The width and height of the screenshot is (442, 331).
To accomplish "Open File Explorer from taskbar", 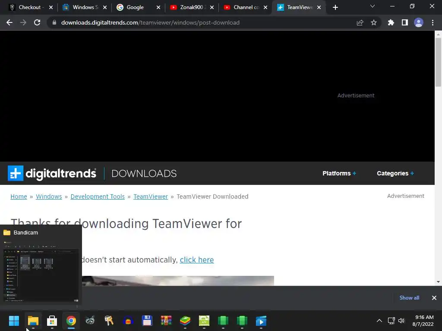I will [x=33, y=321].
